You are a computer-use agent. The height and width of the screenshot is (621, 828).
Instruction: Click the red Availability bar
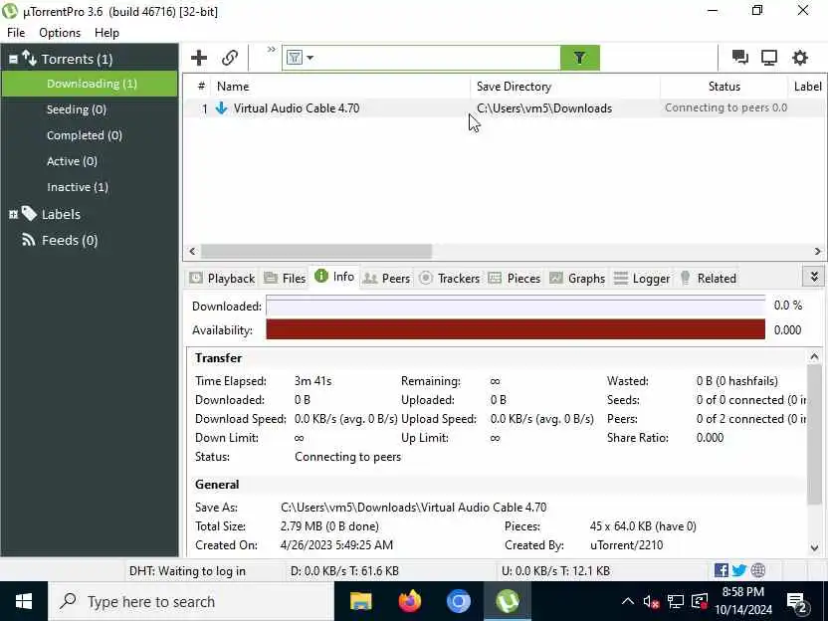pyautogui.click(x=516, y=330)
